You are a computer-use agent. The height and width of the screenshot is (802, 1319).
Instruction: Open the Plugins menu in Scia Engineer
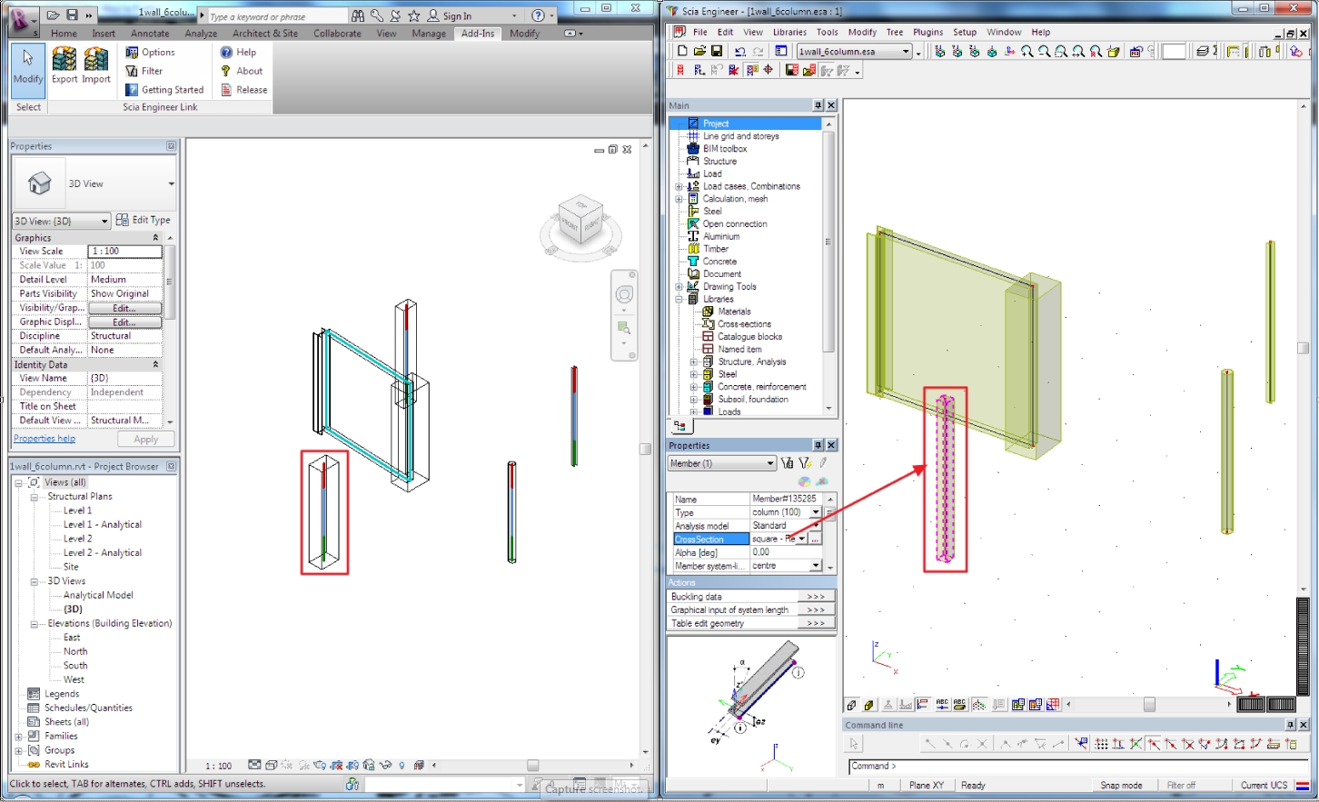[927, 32]
